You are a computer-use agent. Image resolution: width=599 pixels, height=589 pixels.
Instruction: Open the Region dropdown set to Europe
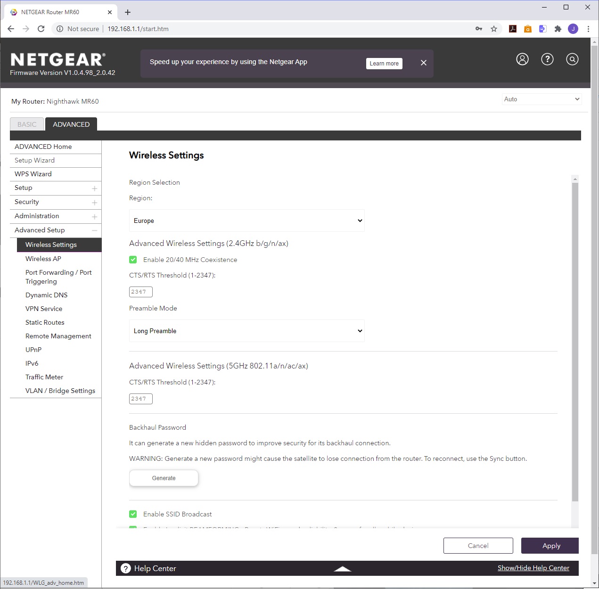pos(247,221)
